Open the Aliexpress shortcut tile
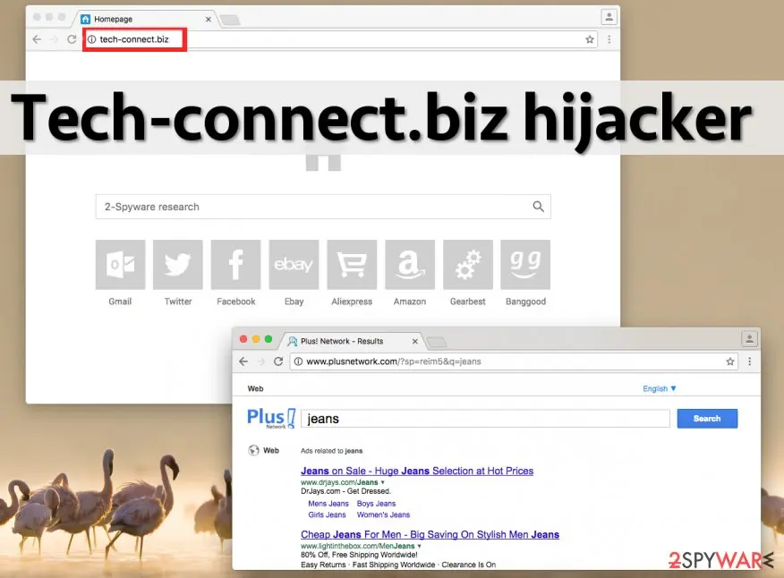The image size is (784, 578). 352,264
